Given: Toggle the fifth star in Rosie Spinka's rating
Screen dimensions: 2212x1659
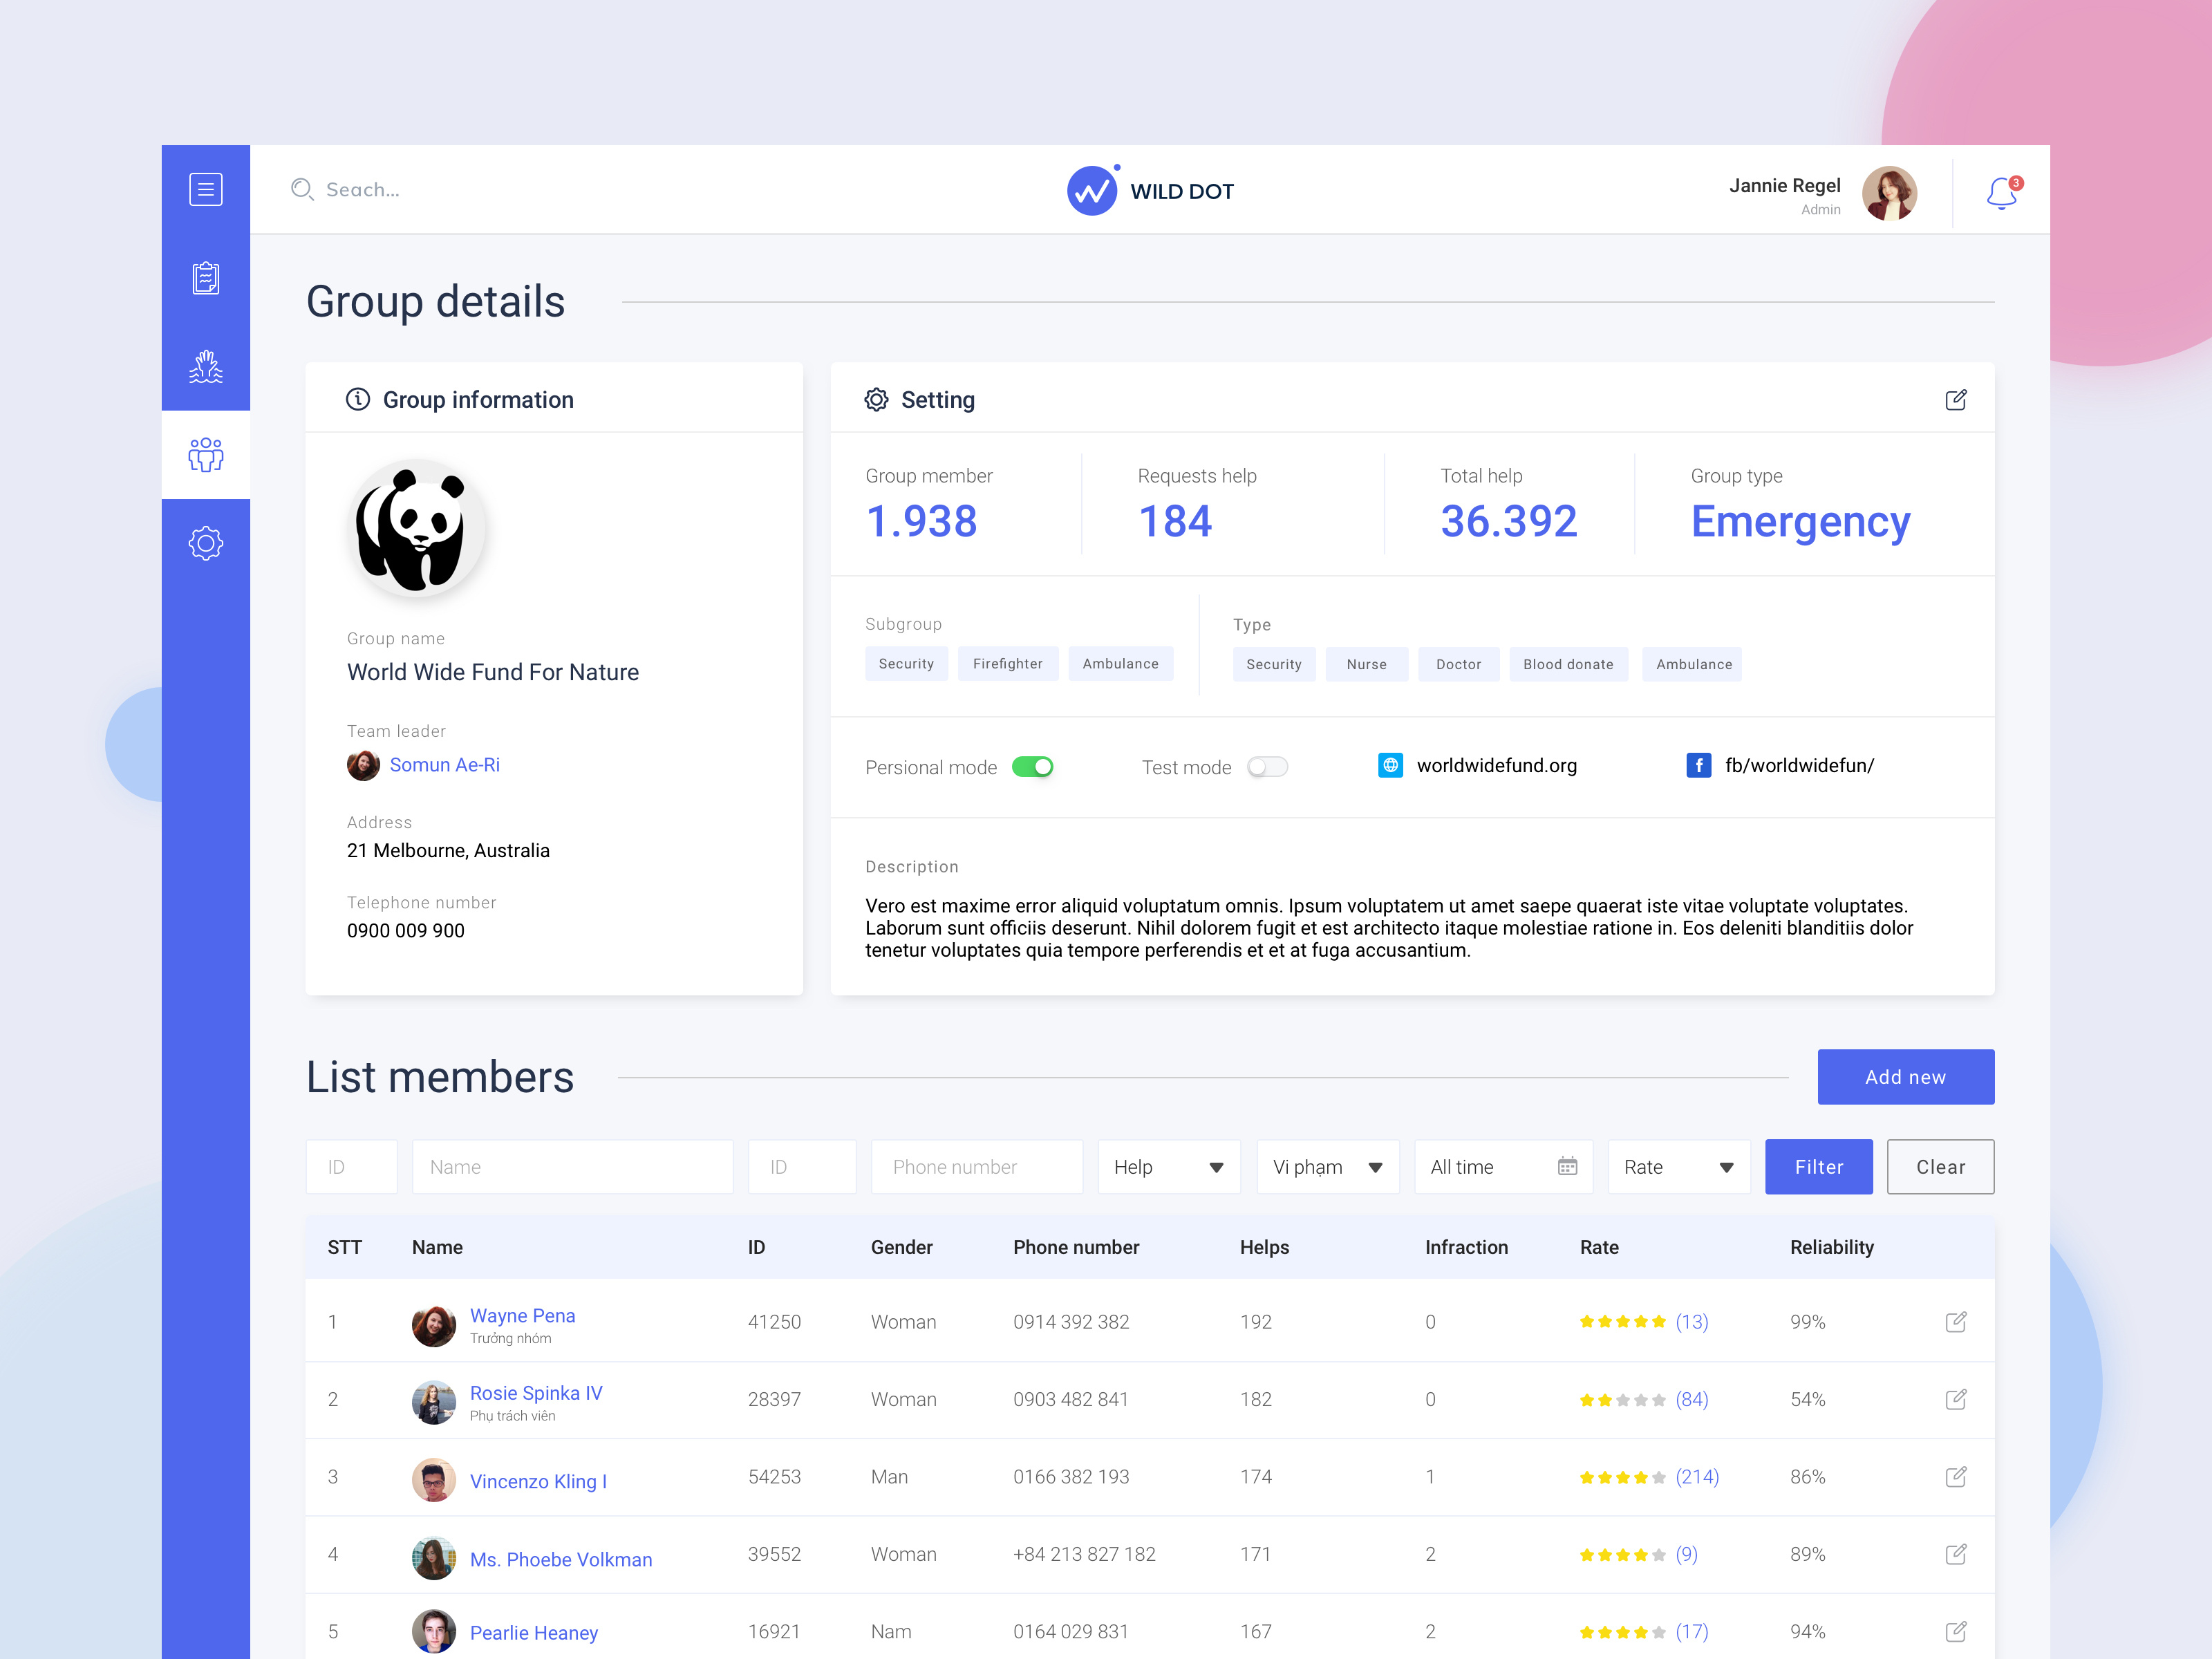Looking at the screenshot, I should click(x=1658, y=1399).
